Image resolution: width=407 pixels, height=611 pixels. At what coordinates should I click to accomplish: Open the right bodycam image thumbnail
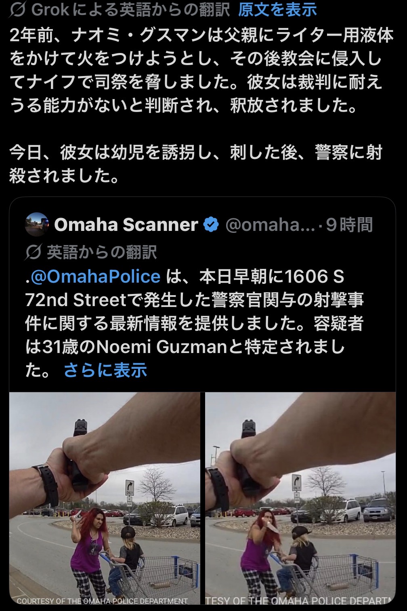(300, 498)
